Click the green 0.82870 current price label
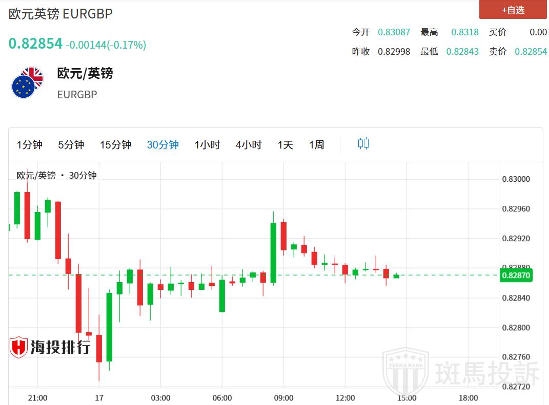This screenshot has width=549, height=405. pos(516,275)
